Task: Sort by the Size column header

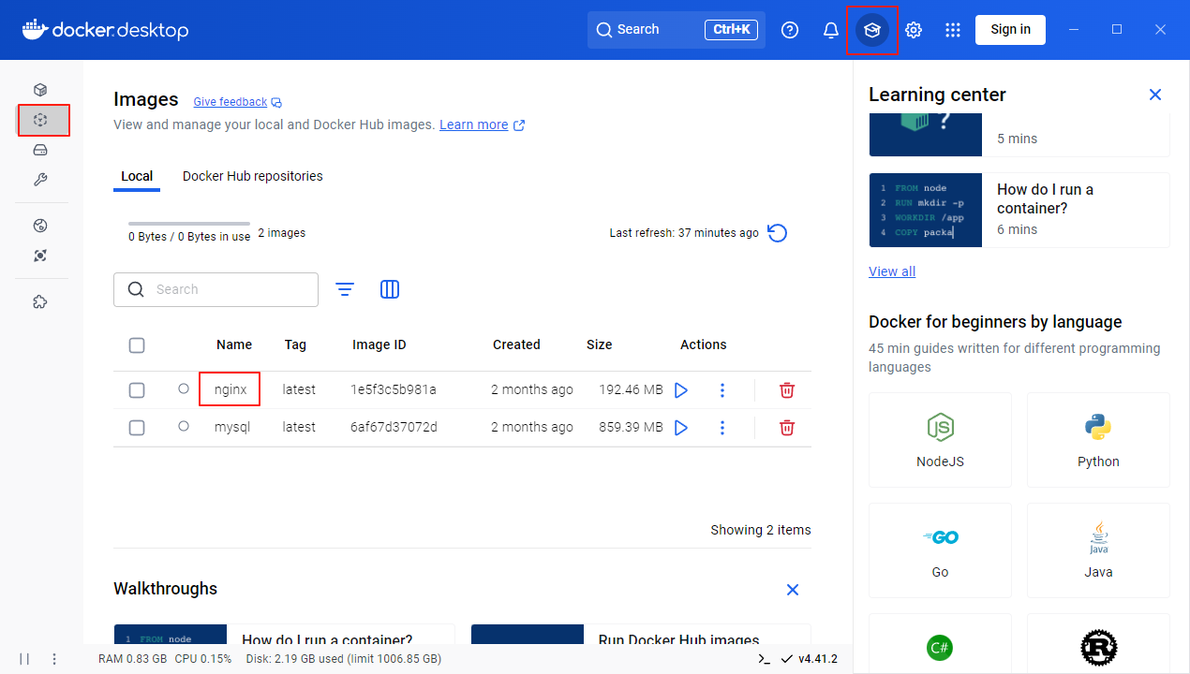Action: (600, 344)
